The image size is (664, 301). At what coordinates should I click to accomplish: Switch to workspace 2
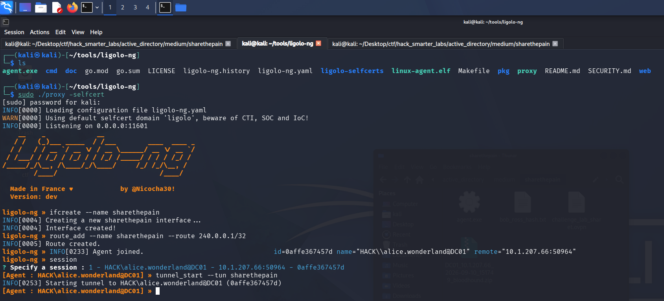click(123, 7)
